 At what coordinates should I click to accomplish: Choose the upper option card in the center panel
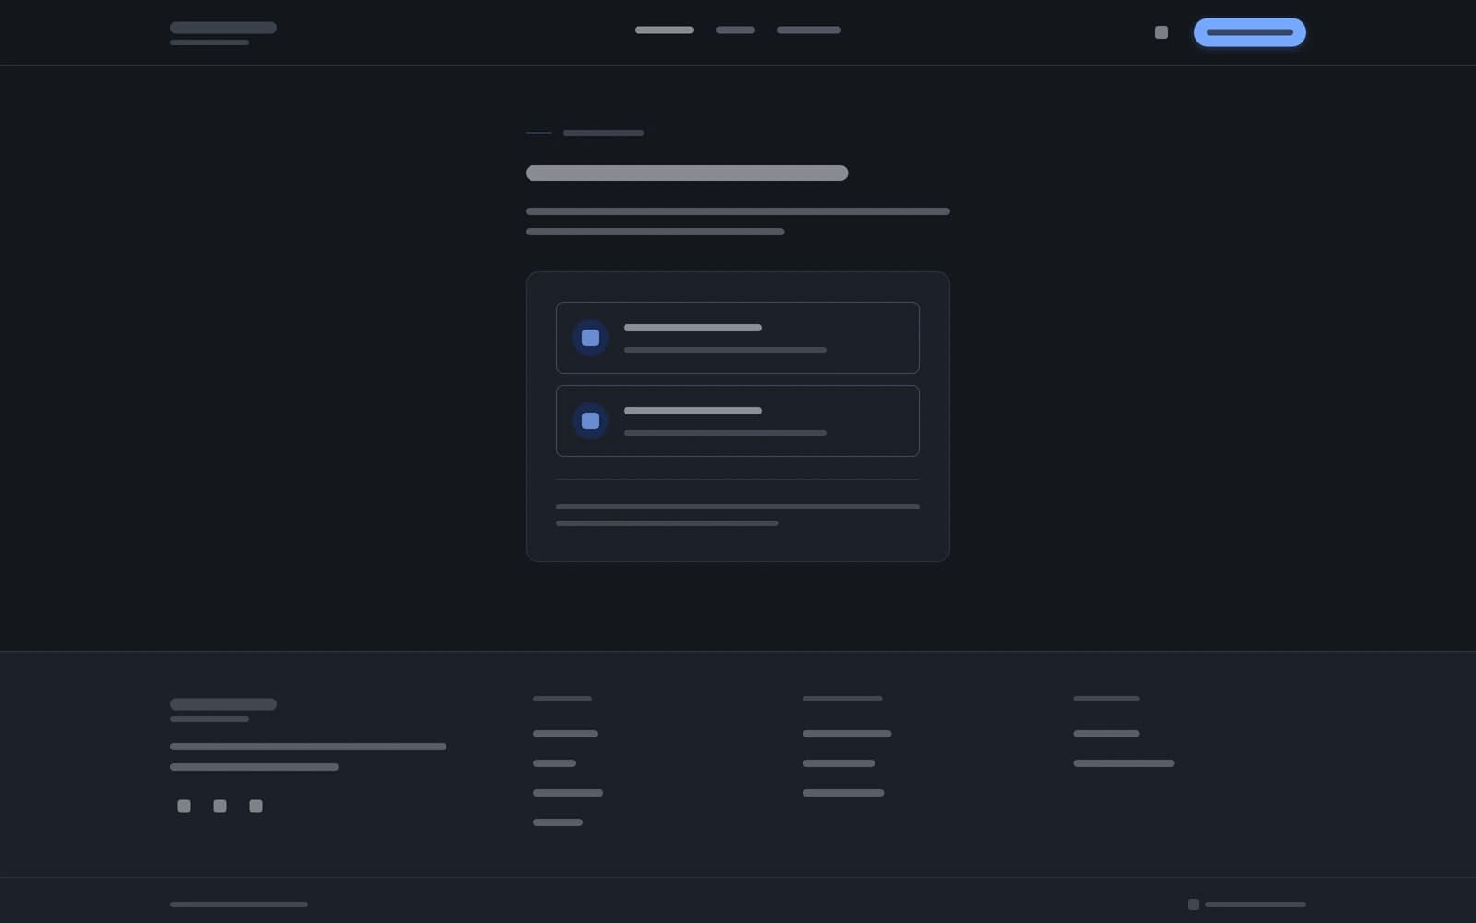pyautogui.click(x=738, y=338)
